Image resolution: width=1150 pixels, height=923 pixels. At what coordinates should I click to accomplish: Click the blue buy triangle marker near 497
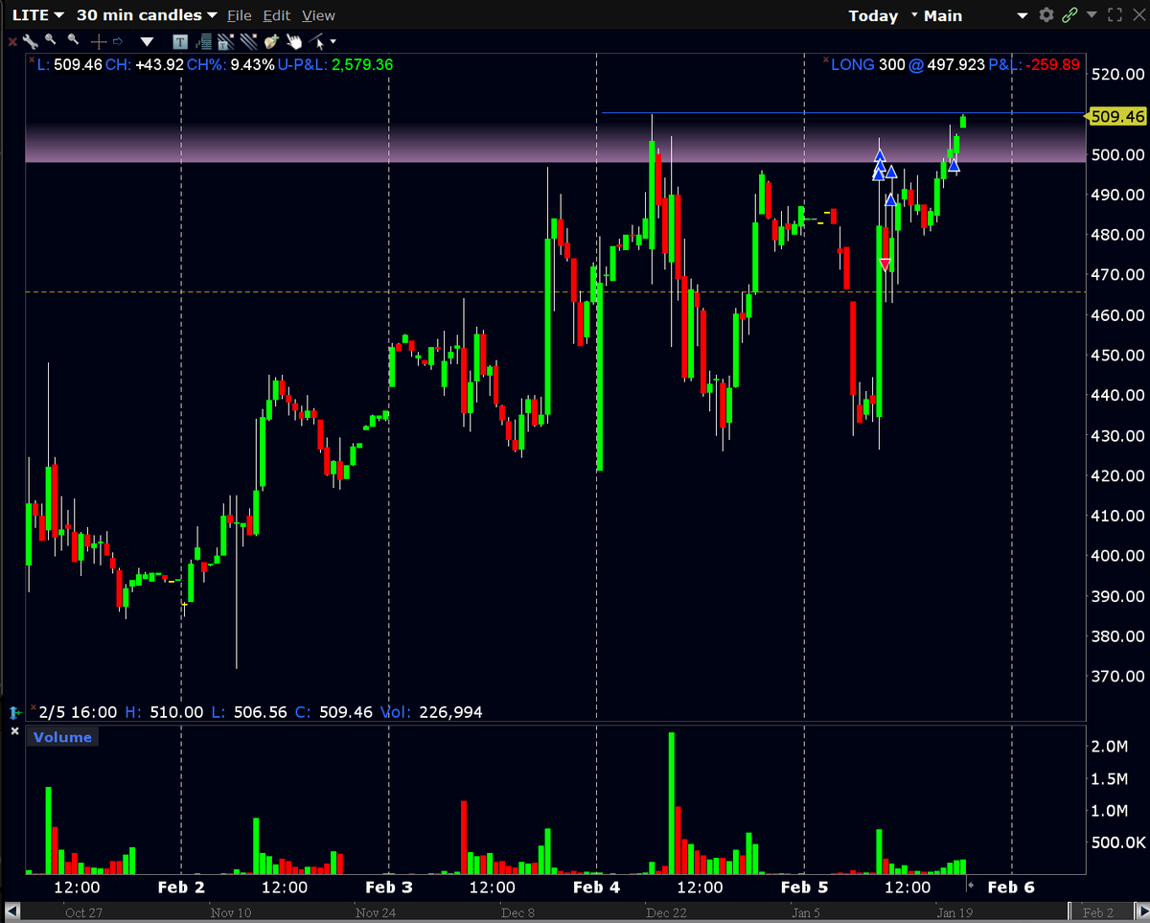coord(954,166)
